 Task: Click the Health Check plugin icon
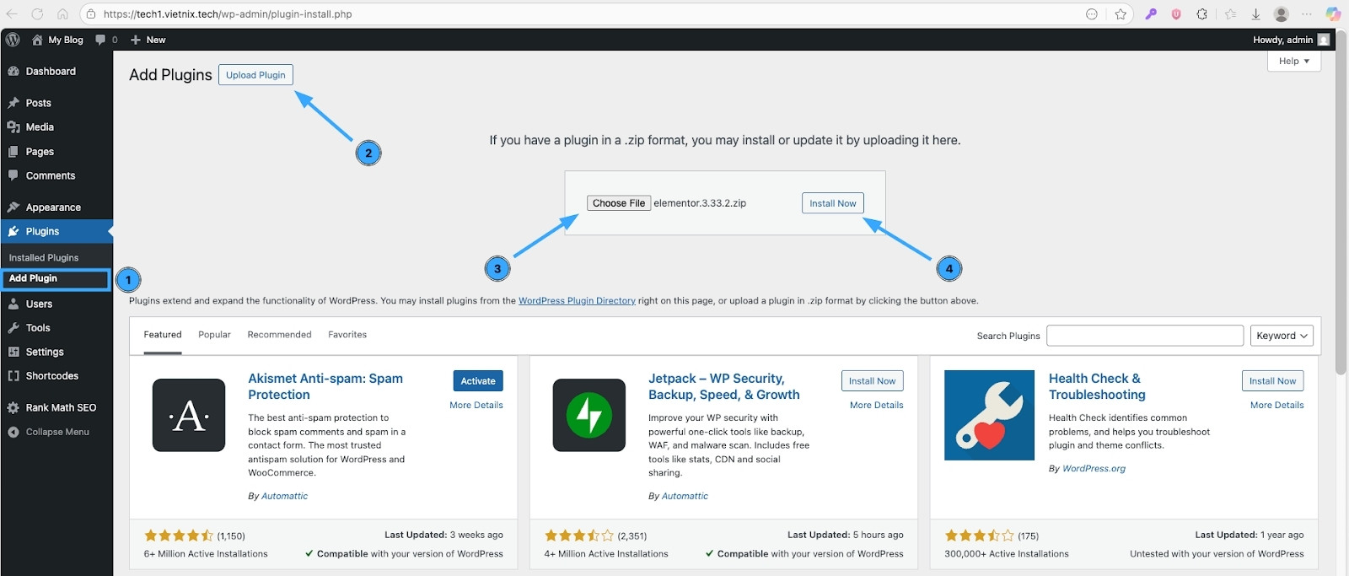[x=989, y=415]
